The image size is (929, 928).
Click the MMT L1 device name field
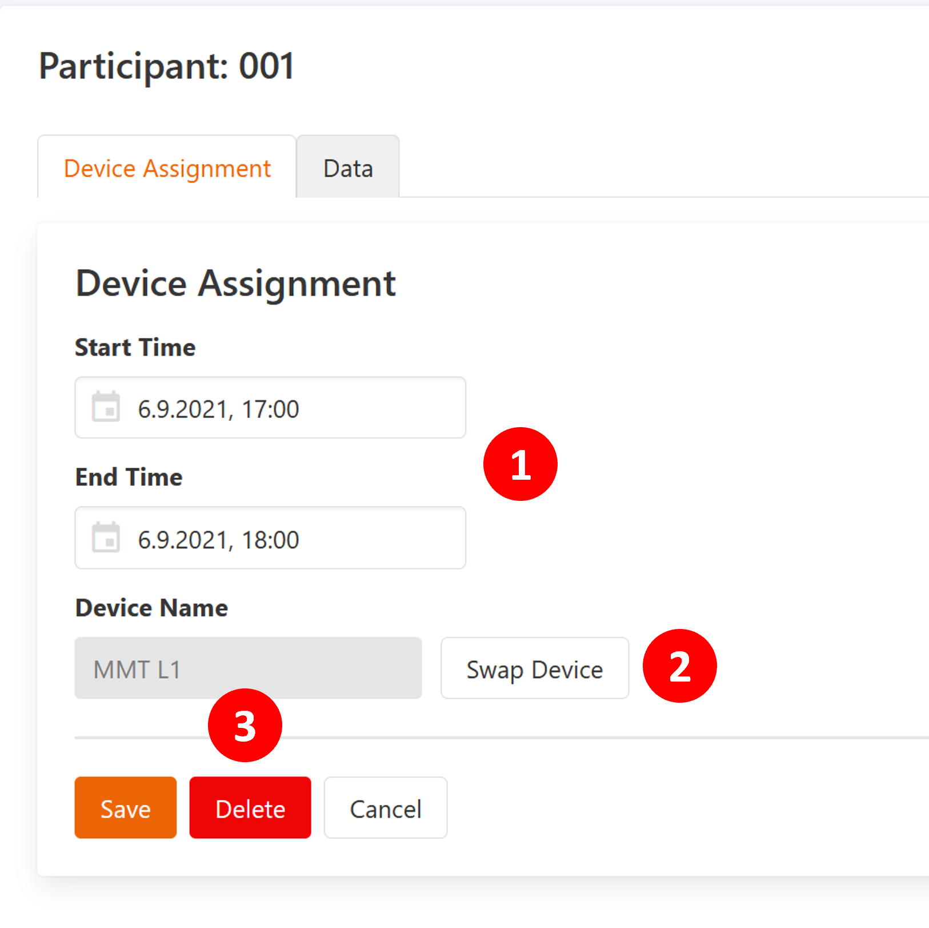[248, 668]
